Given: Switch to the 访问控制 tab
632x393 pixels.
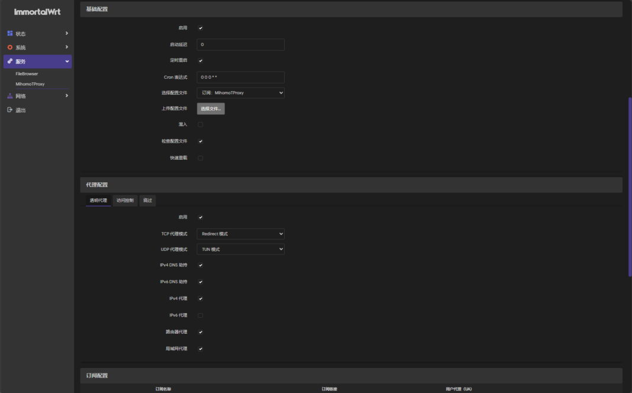Looking at the screenshot, I should coord(125,201).
